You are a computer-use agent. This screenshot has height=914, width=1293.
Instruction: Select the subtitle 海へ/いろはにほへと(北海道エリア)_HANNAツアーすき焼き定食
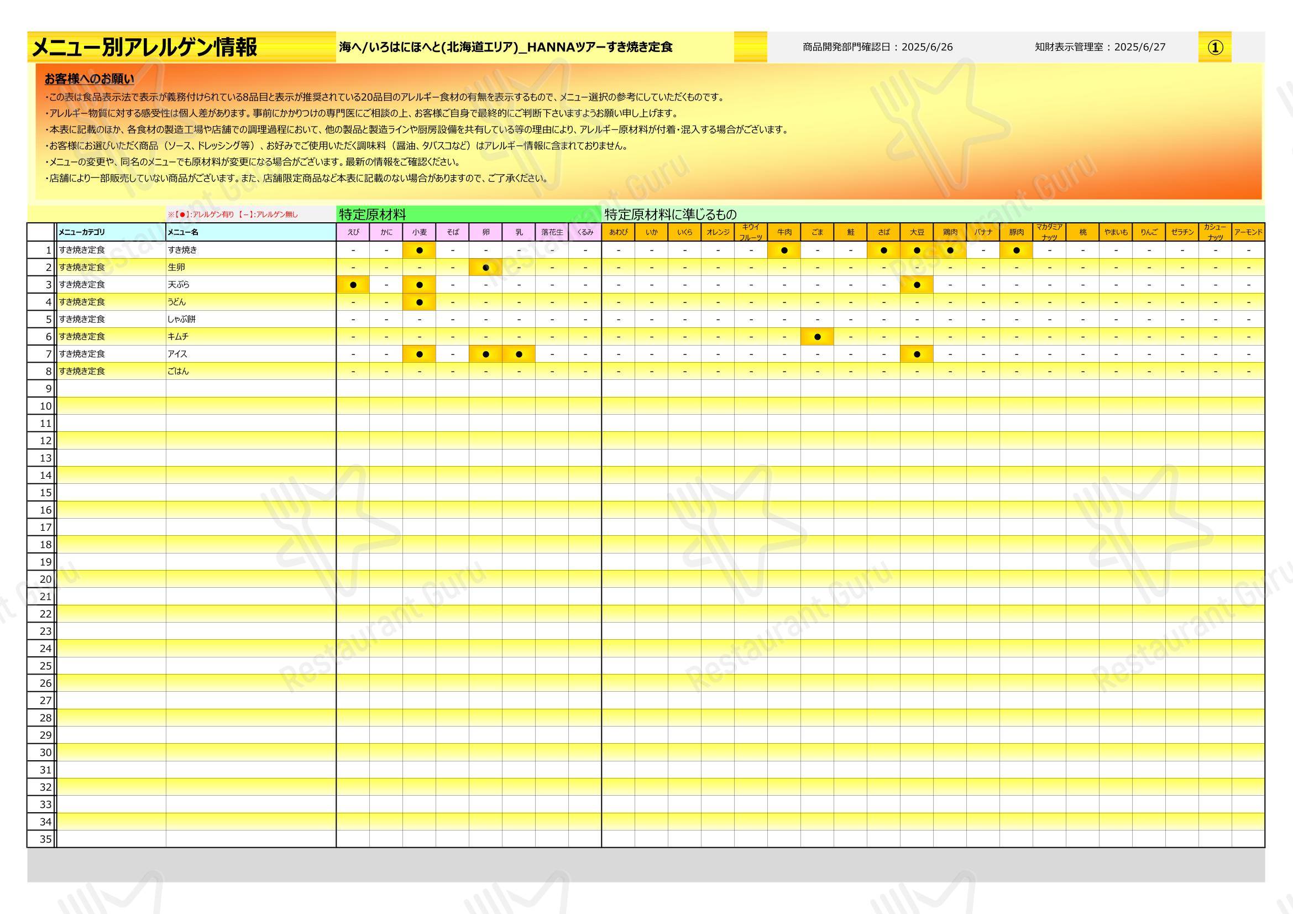coord(506,48)
